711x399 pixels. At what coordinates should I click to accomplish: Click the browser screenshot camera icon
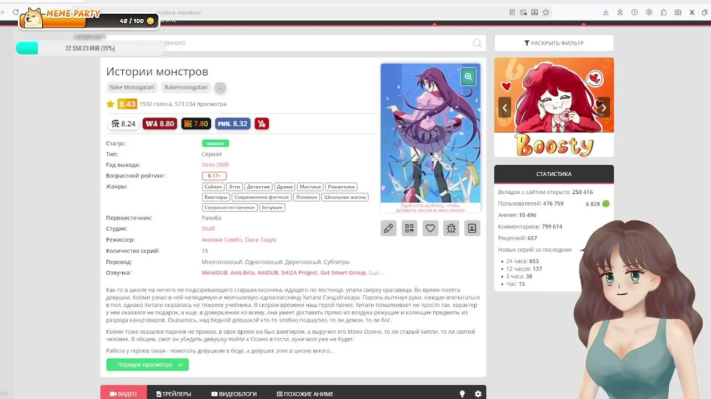coord(678,12)
